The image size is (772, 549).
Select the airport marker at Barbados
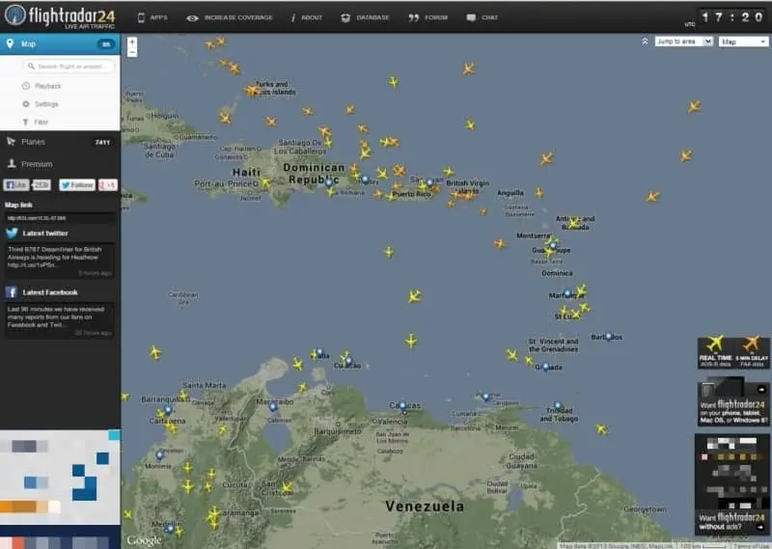point(609,337)
